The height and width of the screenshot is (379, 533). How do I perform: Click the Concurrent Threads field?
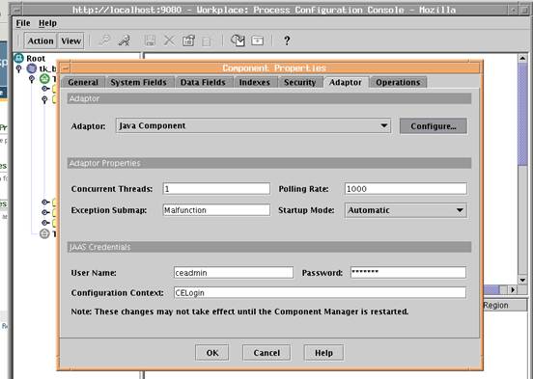click(216, 189)
